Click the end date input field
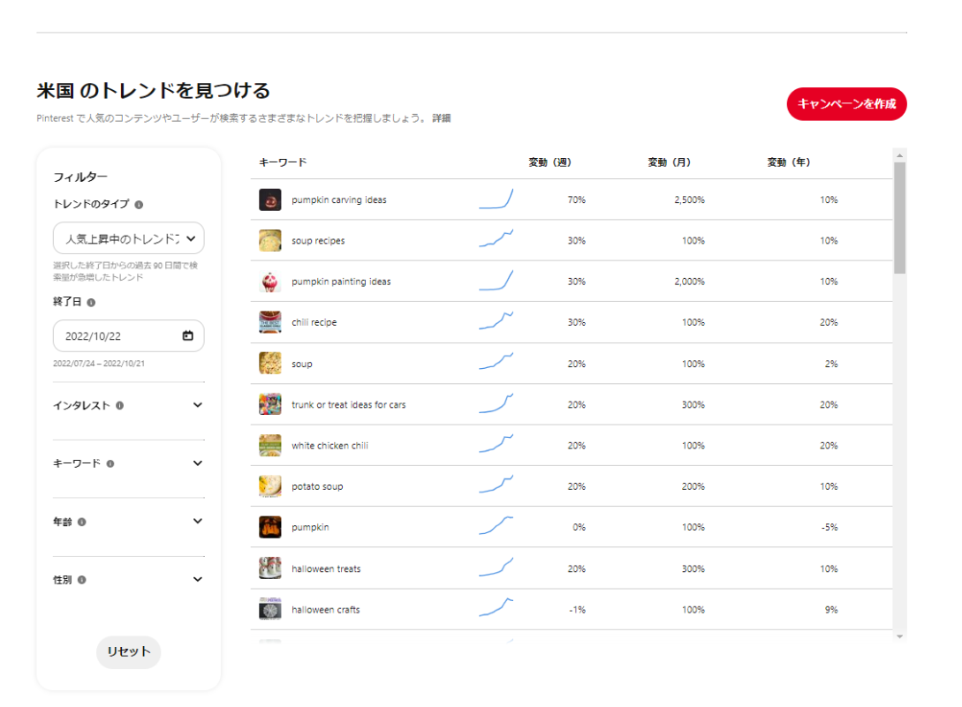This screenshot has width=962, height=707. click(119, 336)
